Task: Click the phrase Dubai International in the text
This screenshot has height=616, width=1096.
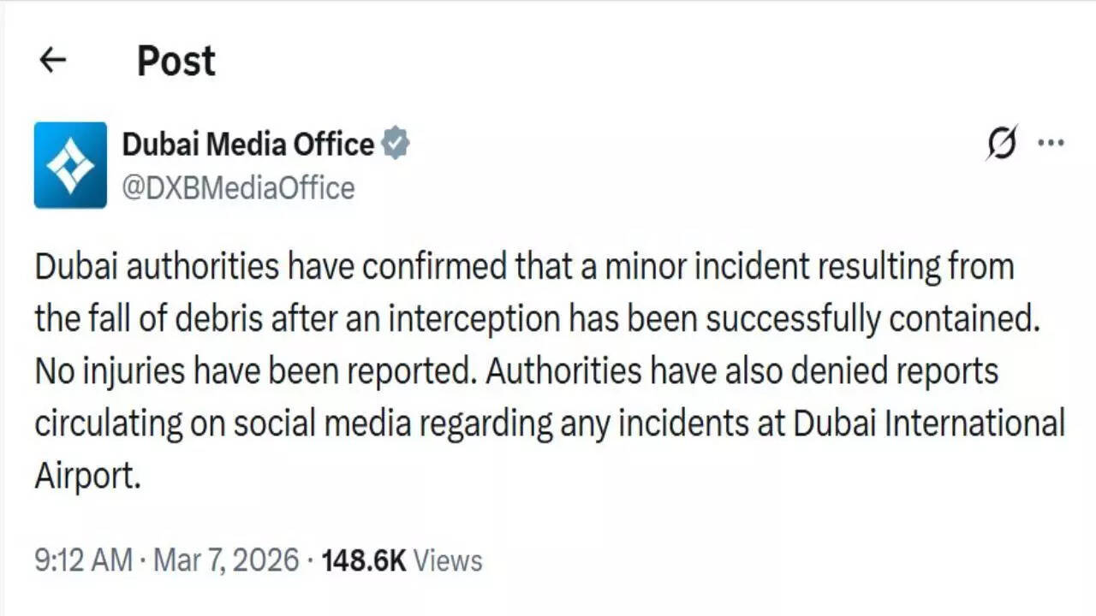Action: click(x=929, y=422)
